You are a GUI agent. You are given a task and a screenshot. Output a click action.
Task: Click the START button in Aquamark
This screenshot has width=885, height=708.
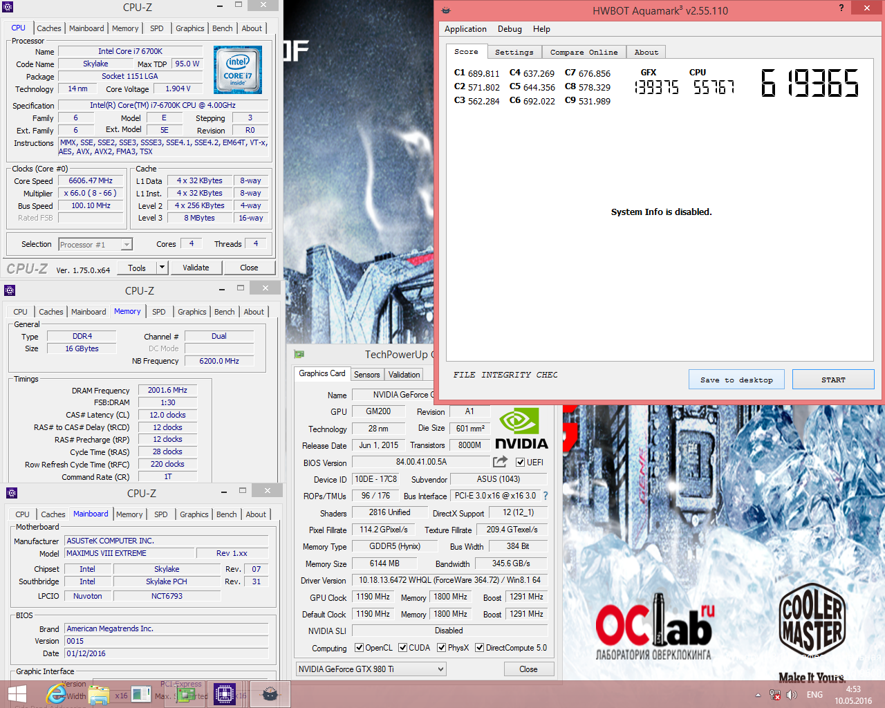click(833, 380)
